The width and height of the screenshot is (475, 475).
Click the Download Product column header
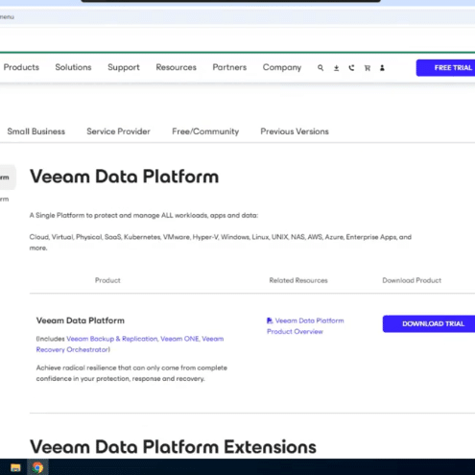pyautogui.click(x=412, y=280)
